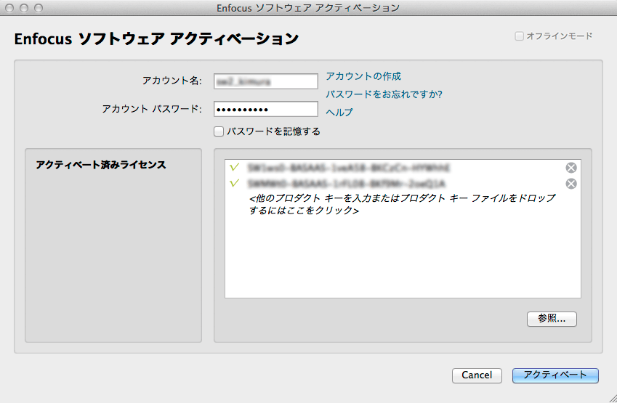Click the green checkmark of first license
Screen dimensions: 617x403
(x=235, y=168)
